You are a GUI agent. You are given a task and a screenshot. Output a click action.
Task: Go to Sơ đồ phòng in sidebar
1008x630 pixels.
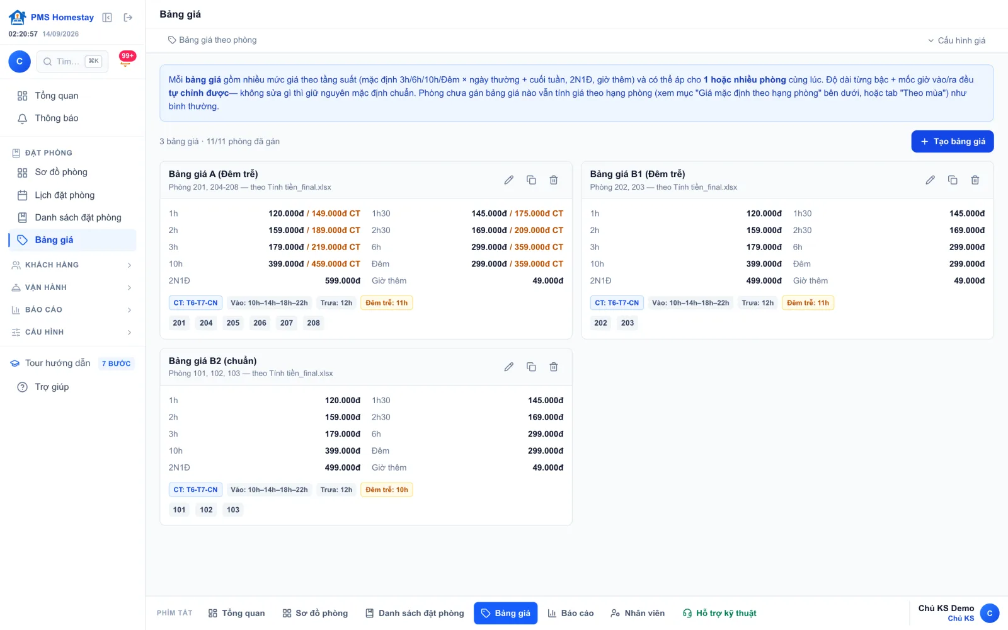coord(72,173)
